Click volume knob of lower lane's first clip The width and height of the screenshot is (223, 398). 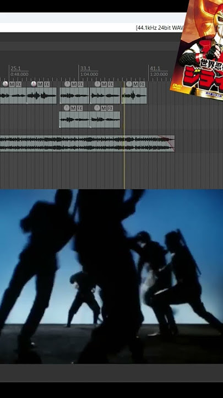coord(67,108)
